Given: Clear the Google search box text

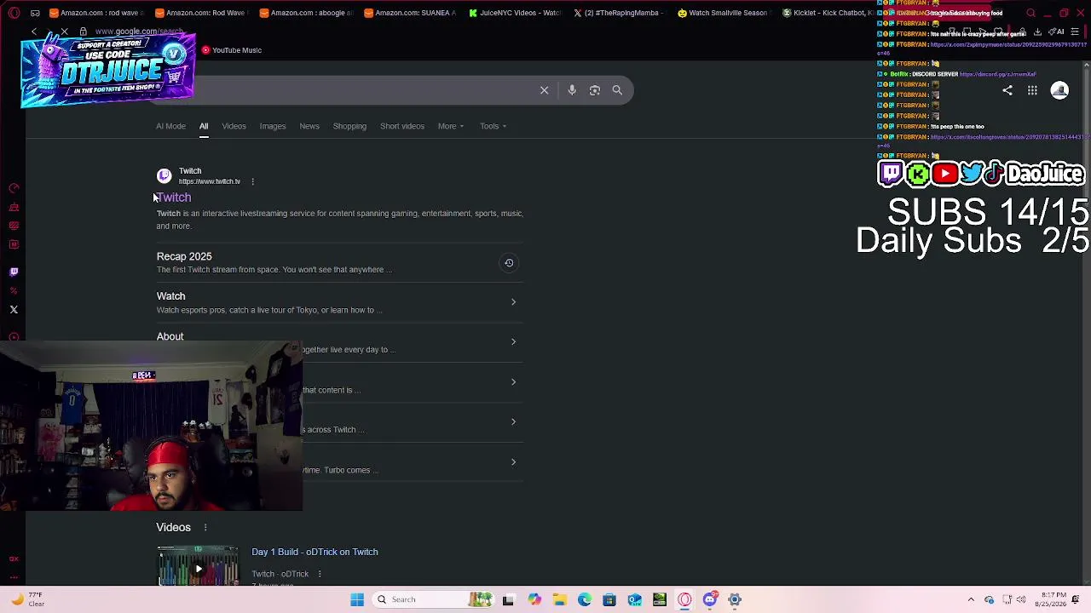Looking at the screenshot, I should [x=544, y=90].
